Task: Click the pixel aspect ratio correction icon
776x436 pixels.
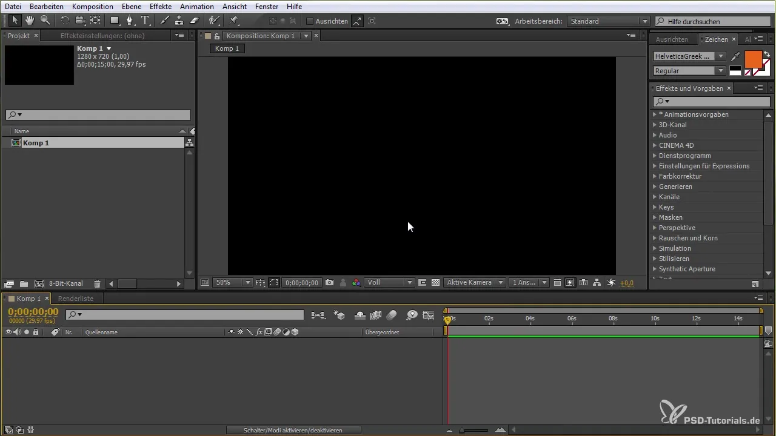Action: coord(557,283)
